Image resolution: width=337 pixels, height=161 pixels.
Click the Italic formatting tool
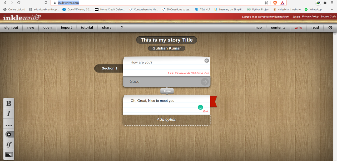(9, 114)
